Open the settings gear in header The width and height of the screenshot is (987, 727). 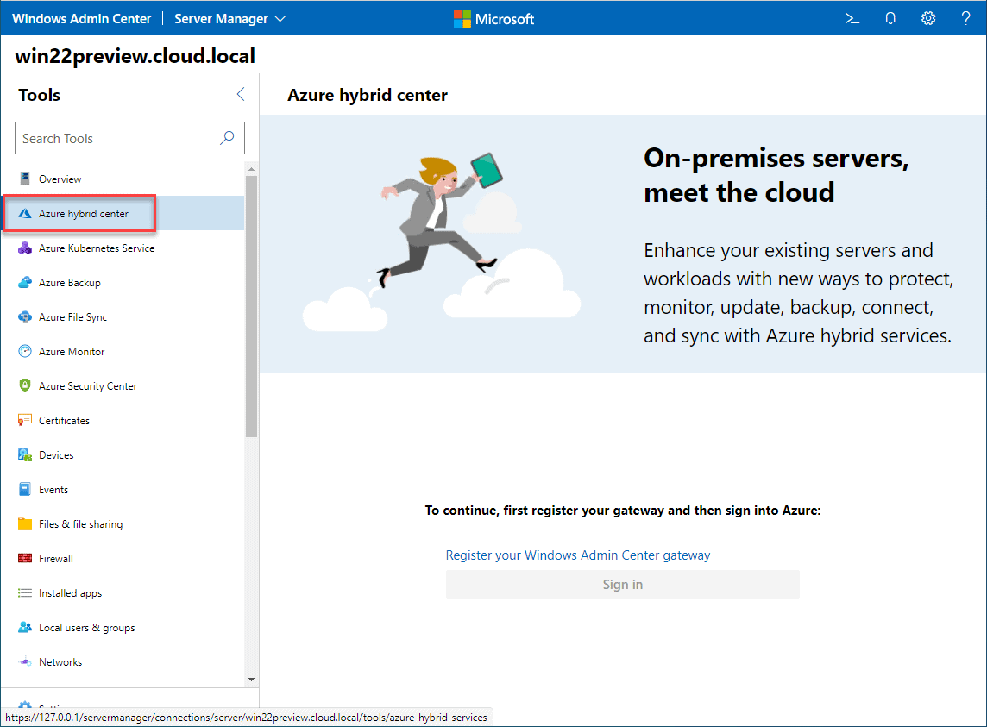click(927, 19)
